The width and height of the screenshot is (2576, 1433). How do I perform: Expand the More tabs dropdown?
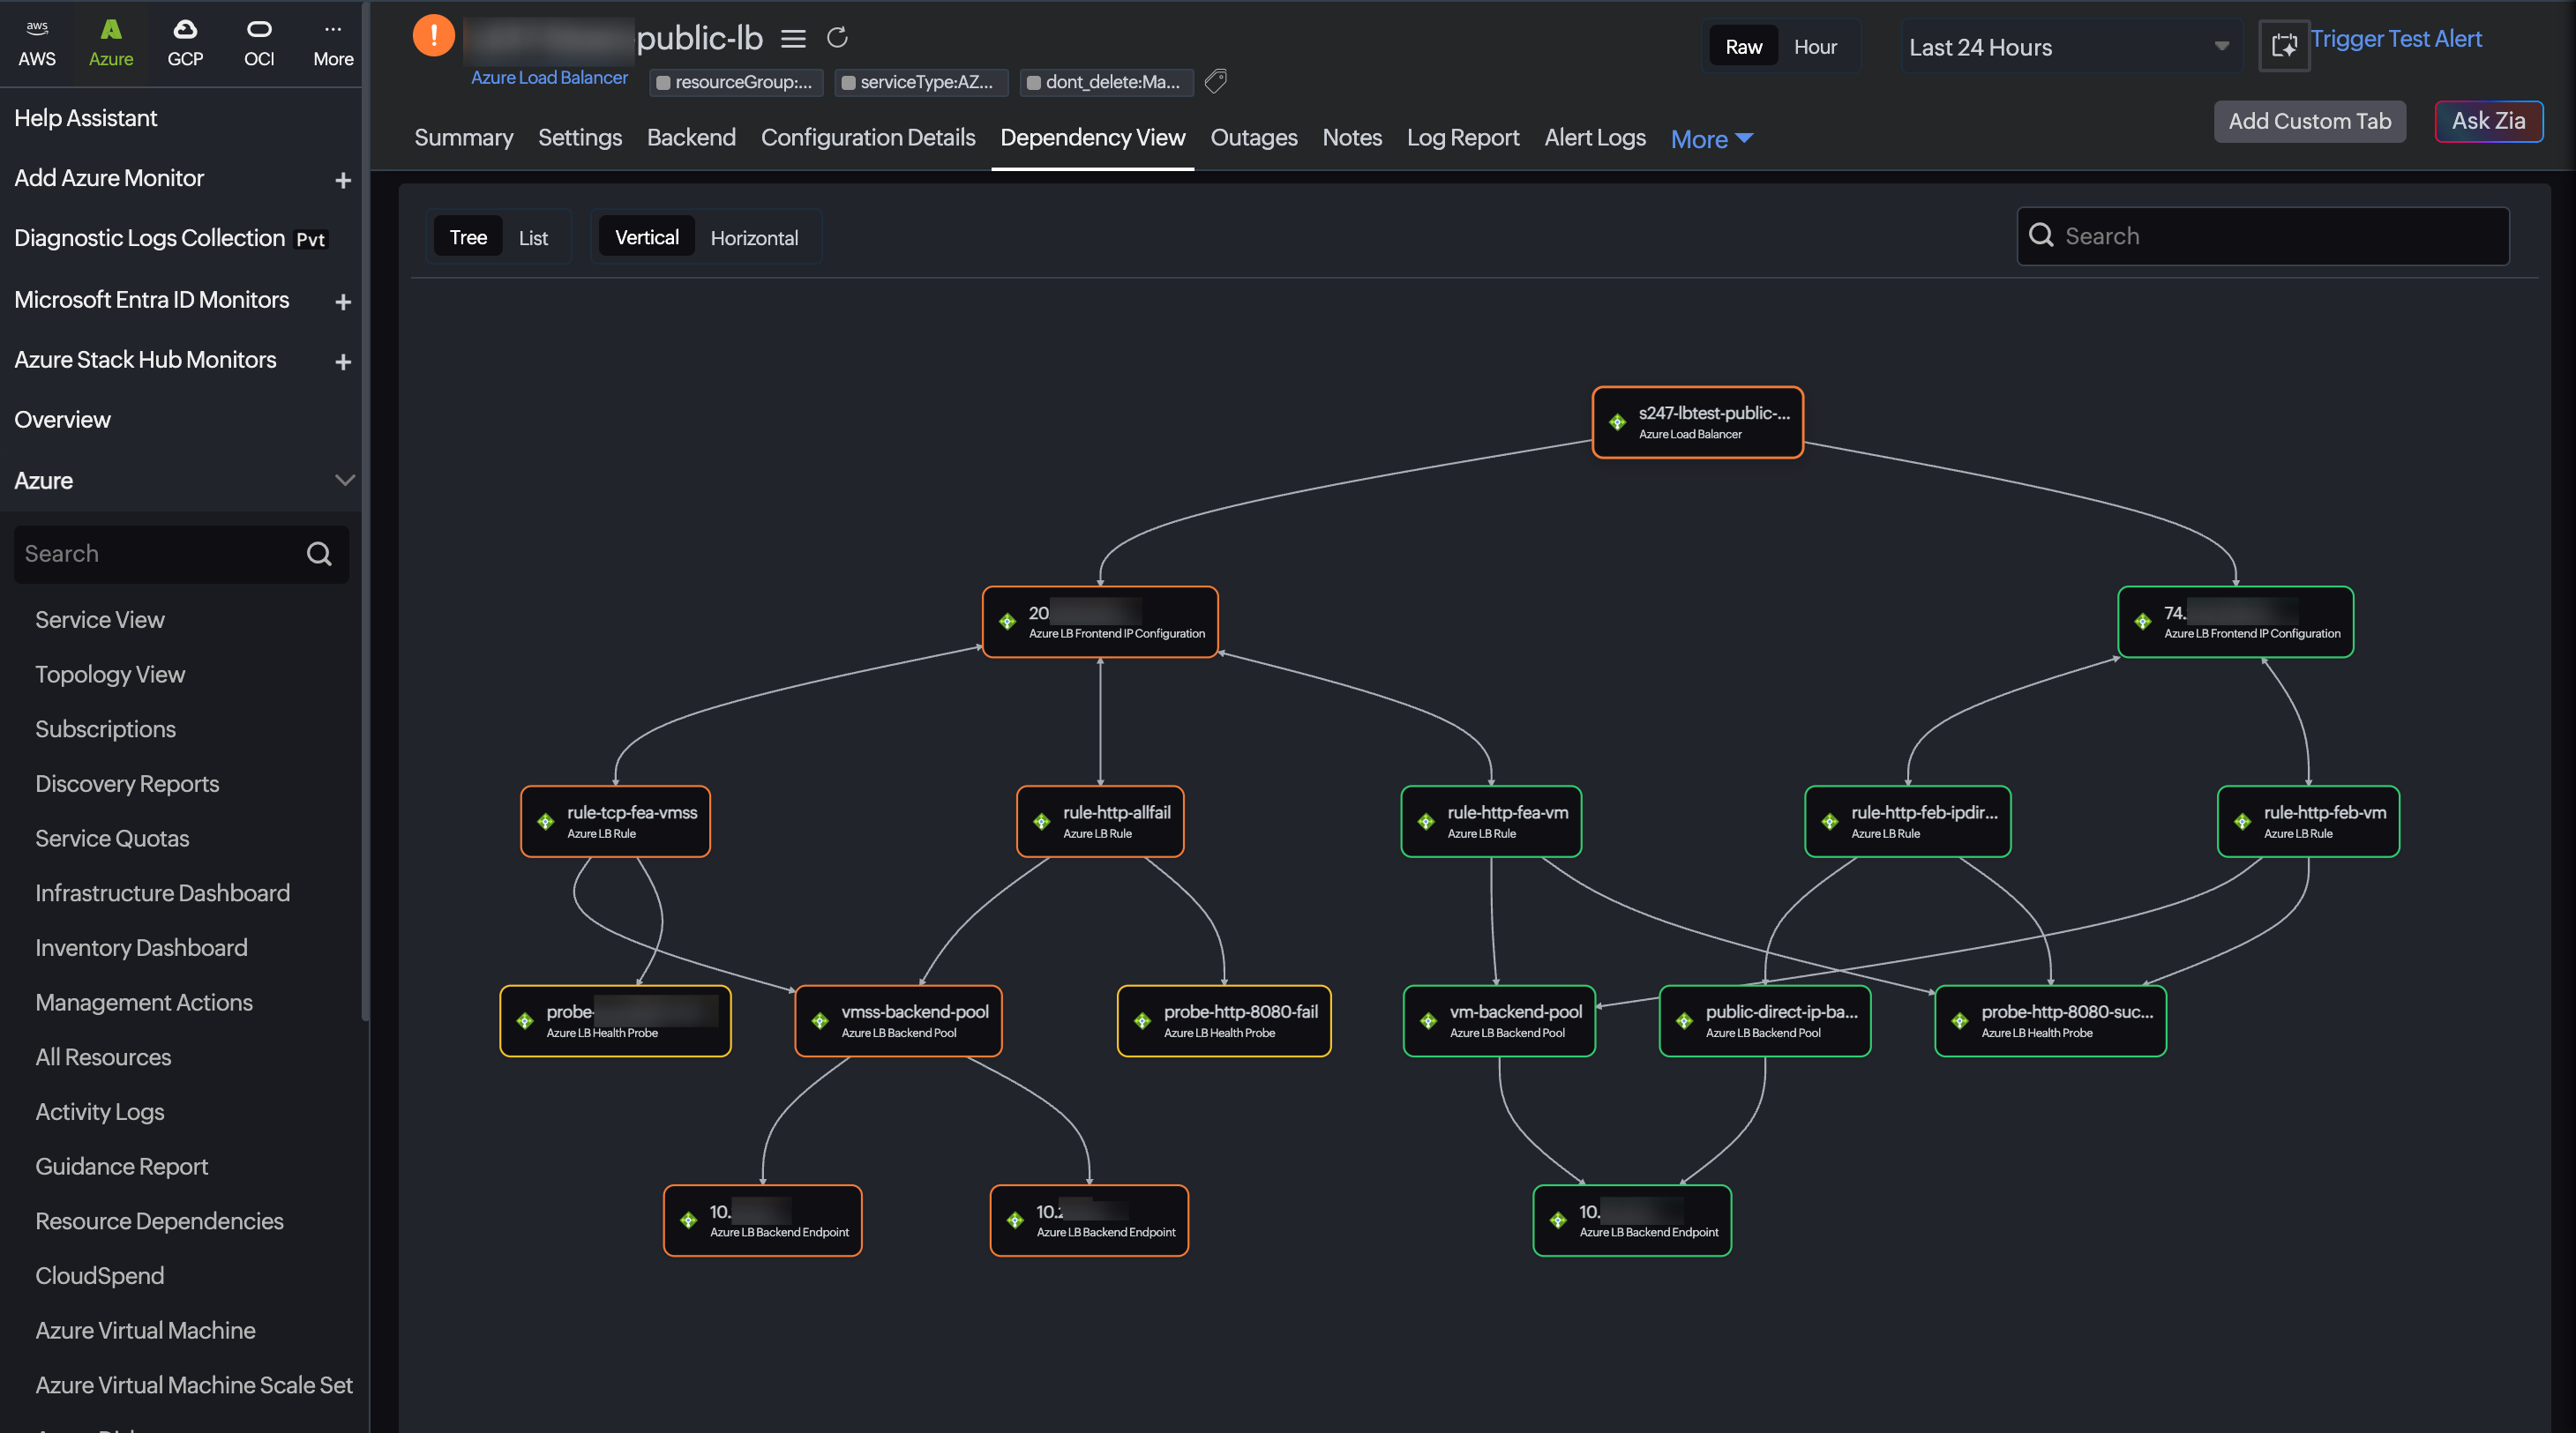tap(1712, 139)
